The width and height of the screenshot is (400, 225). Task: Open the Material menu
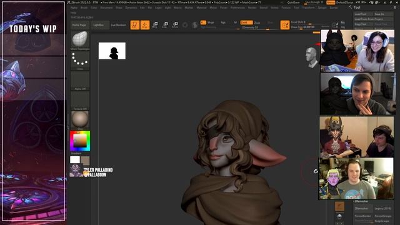pos(201,7)
